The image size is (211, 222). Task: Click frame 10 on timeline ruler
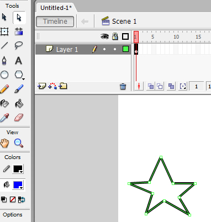coord(176,37)
